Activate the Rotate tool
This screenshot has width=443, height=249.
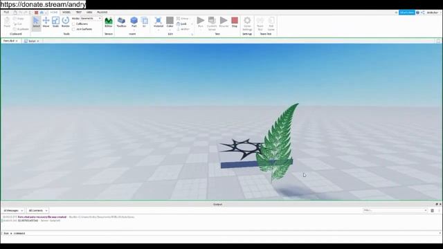point(66,22)
